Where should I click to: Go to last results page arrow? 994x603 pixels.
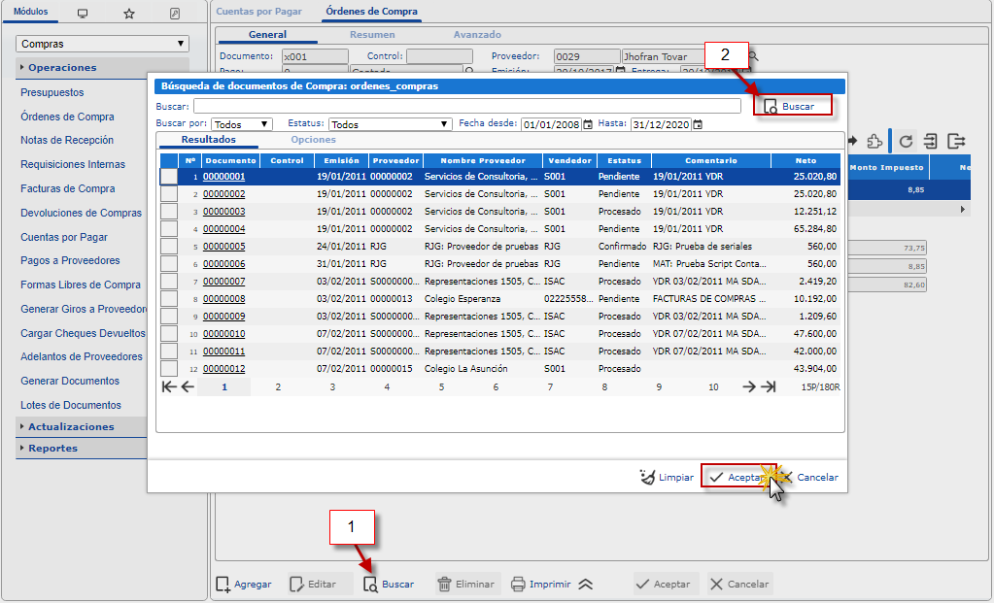coord(769,386)
